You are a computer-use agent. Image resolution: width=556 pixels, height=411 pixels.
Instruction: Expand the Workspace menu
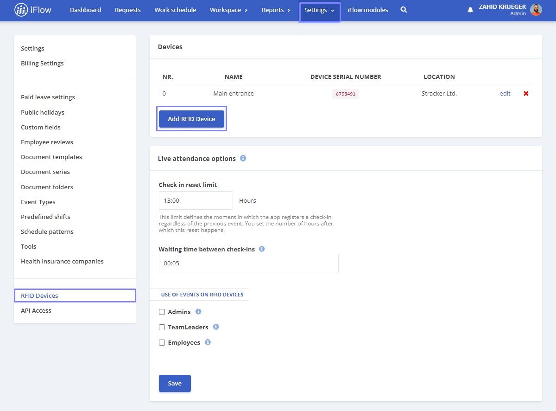coord(228,10)
